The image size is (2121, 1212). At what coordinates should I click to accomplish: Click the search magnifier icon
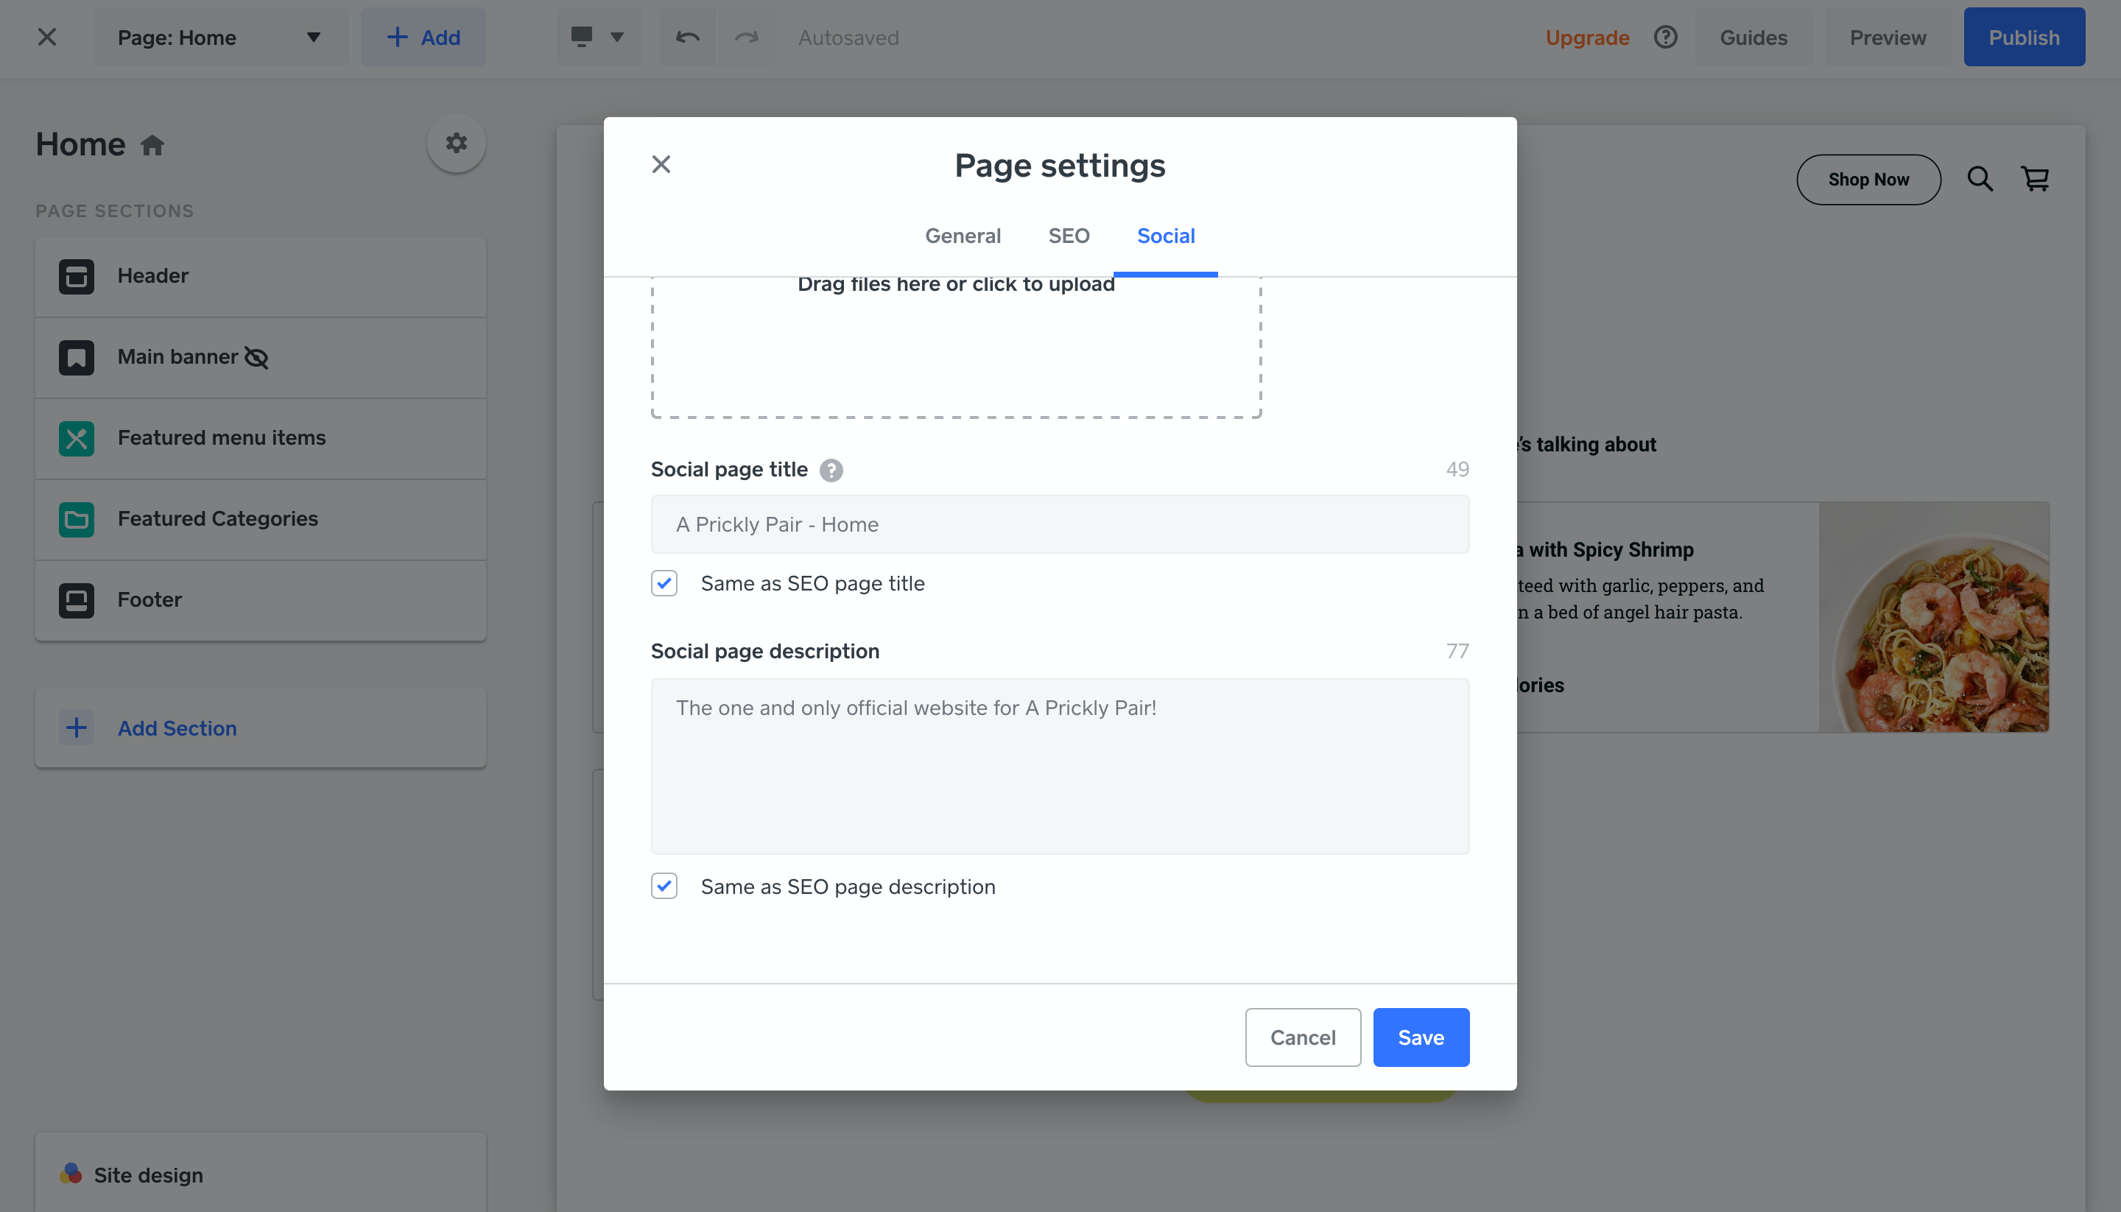pos(1980,179)
